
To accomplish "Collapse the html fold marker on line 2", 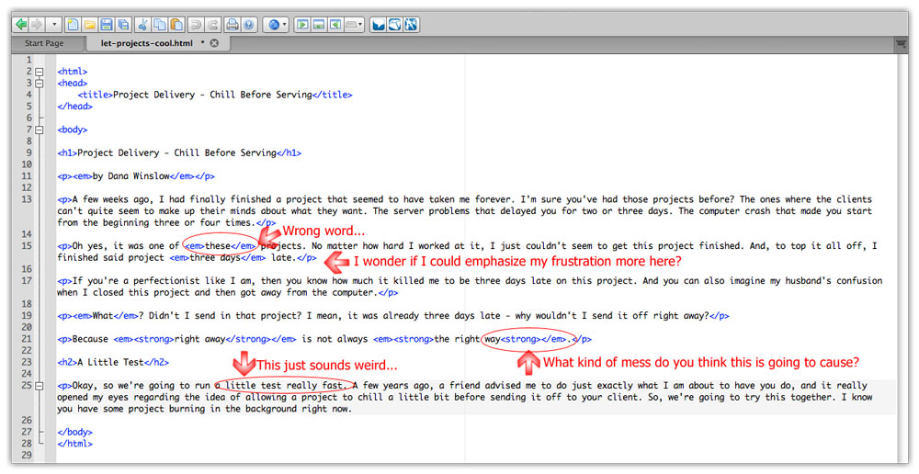I will 40,71.
